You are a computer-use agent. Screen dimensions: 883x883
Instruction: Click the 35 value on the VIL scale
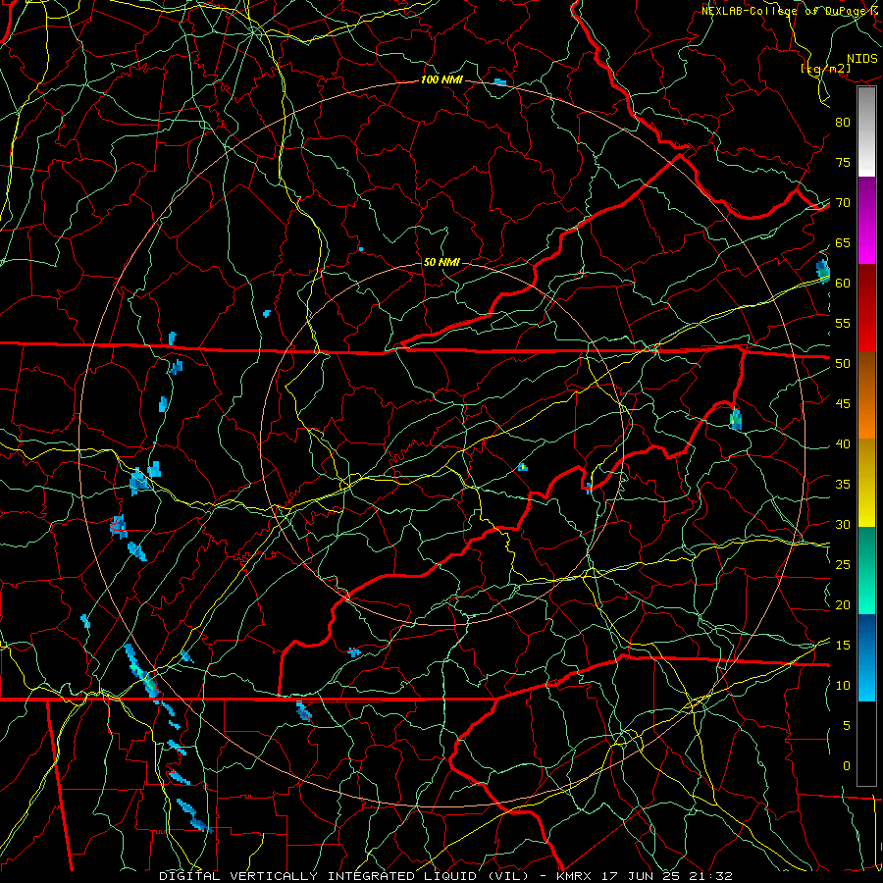click(x=843, y=485)
